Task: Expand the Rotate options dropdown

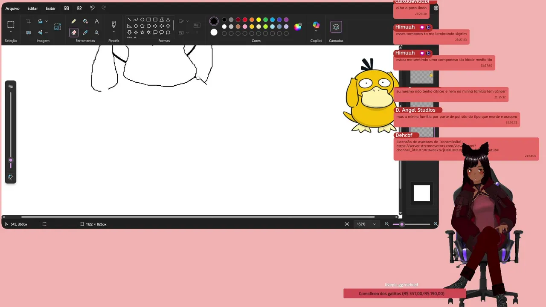Action: coord(46,21)
